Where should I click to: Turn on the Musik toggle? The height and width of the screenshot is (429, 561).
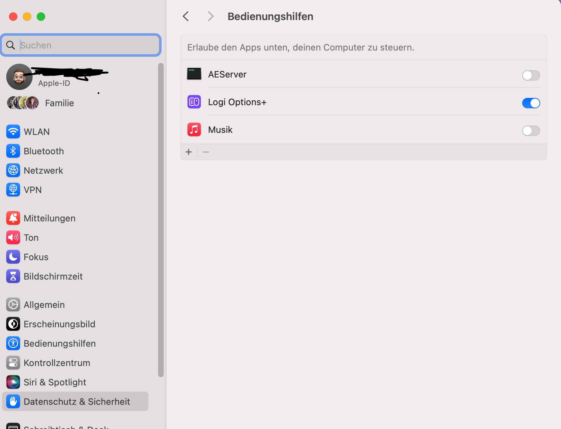pos(531,131)
